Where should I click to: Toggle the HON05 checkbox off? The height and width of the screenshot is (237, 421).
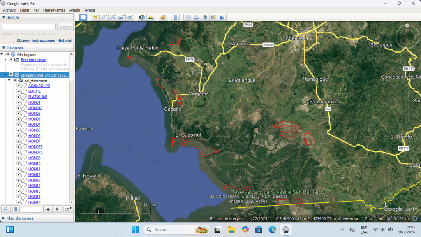click(19, 130)
